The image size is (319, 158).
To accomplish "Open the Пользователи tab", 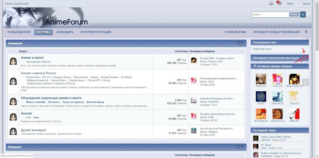I will (19, 32).
